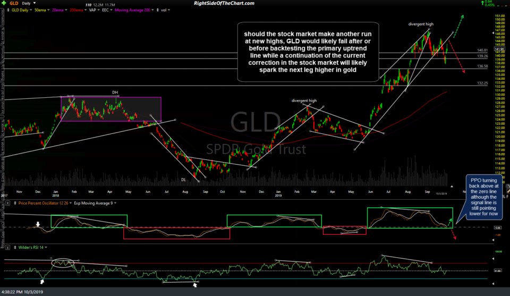This screenshot has height=296, width=510.
Task: Select the stock market commentary text box
Action: (x=308, y=52)
